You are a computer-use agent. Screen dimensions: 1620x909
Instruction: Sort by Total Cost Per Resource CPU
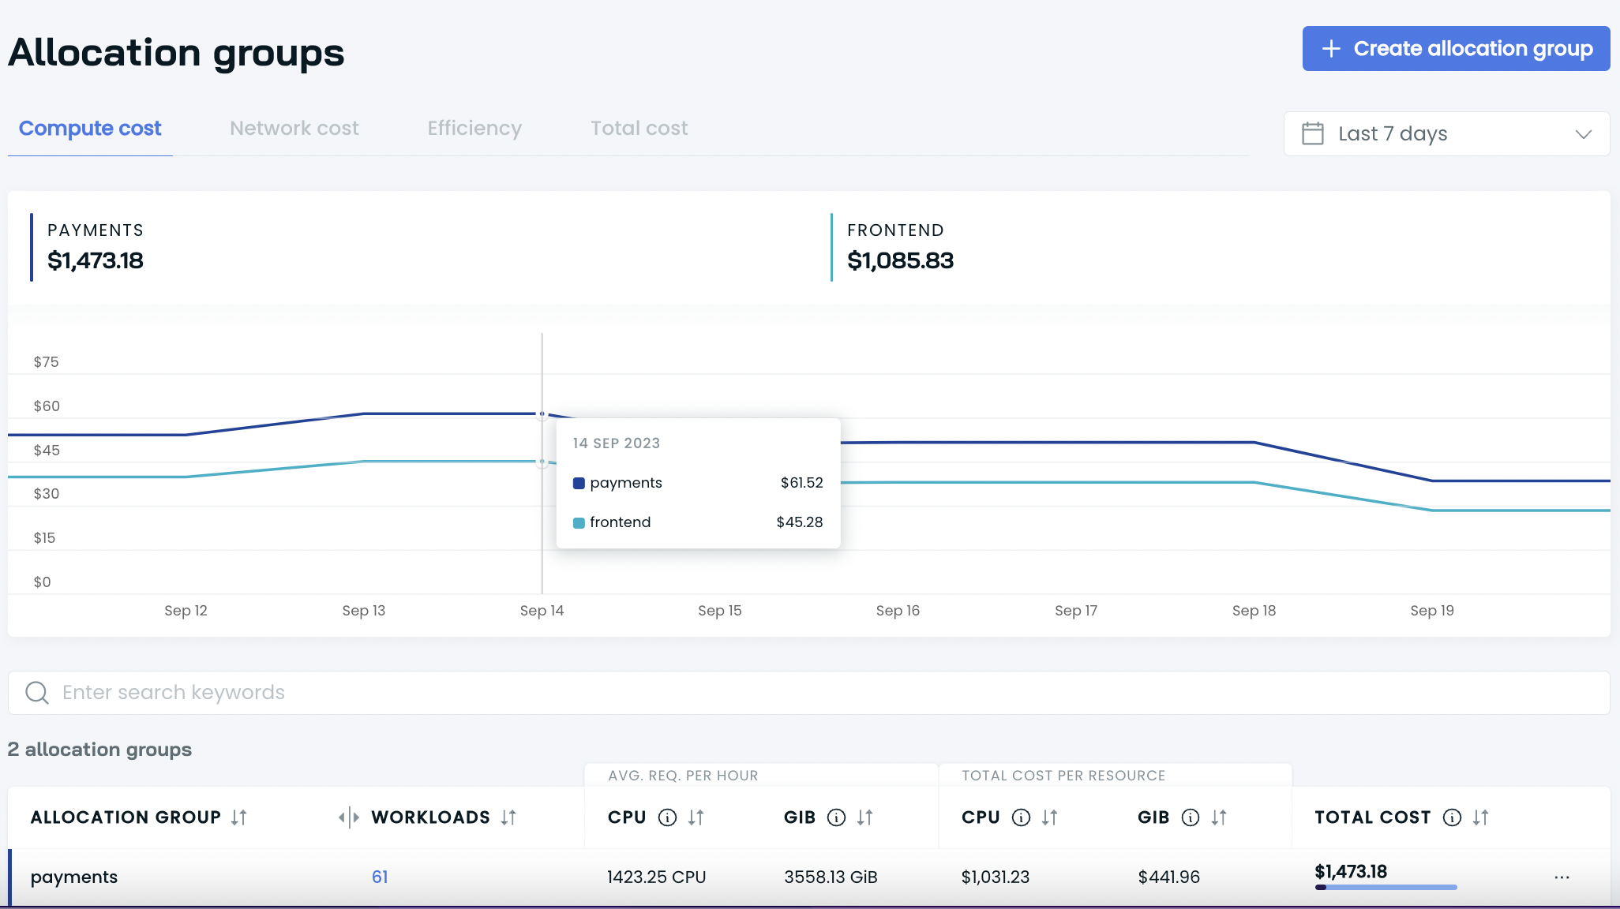1049,817
